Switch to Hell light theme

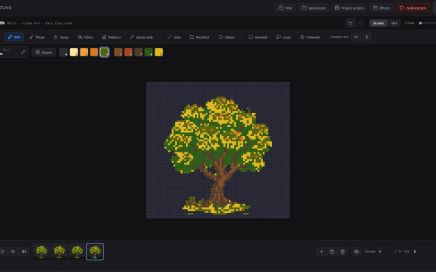click(x=394, y=23)
